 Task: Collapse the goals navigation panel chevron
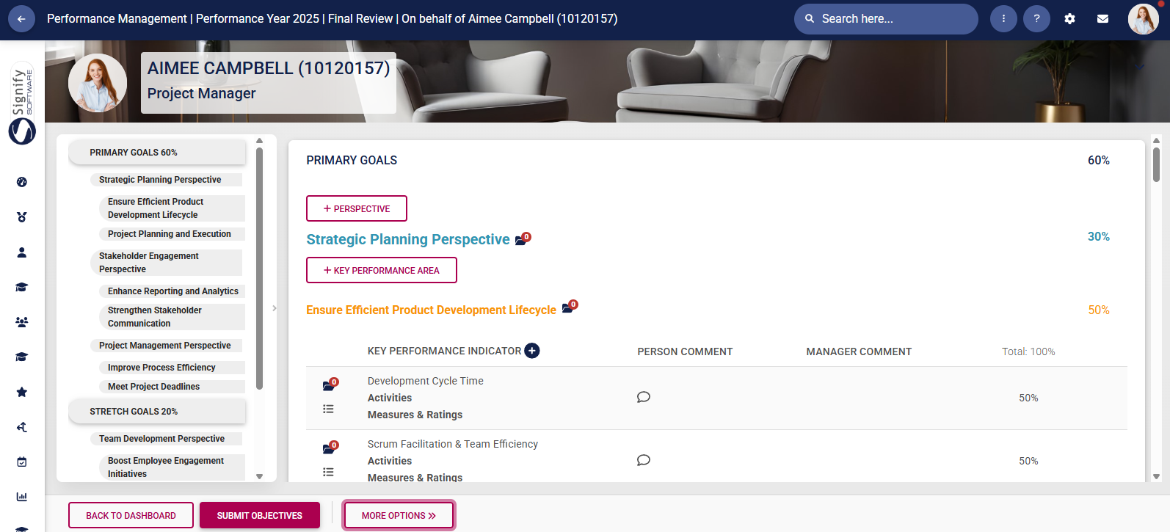point(275,308)
